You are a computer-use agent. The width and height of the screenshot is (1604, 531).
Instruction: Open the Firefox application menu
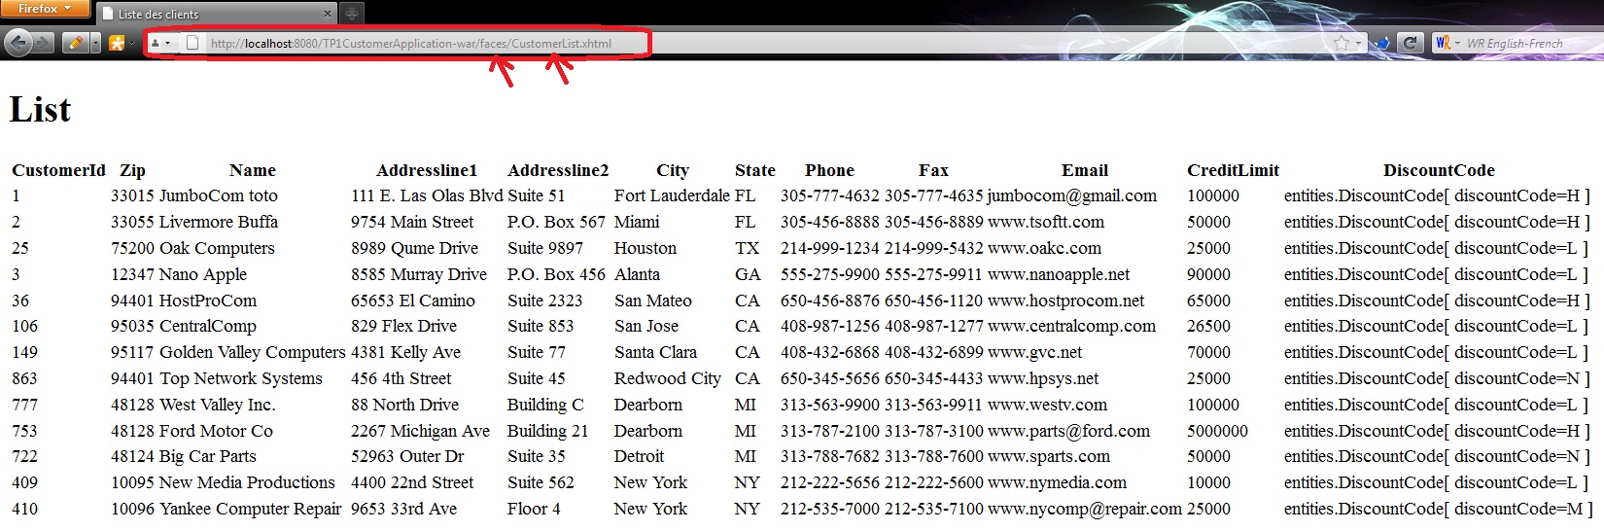click(45, 9)
